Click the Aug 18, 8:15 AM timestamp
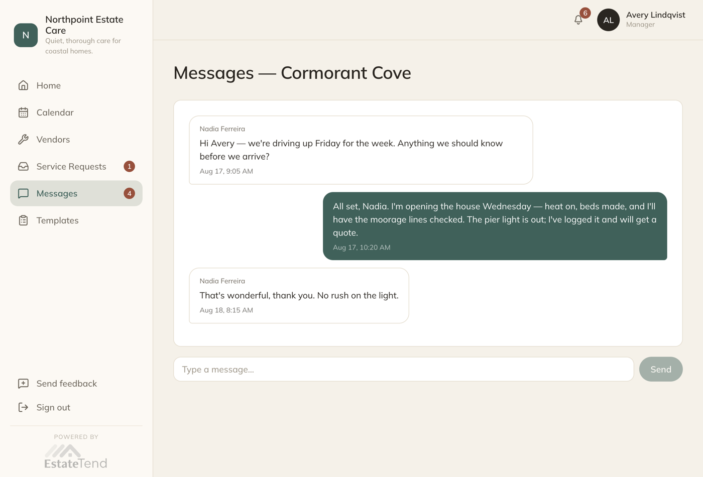The width and height of the screenshot is (703, 477). tap(226, 310)
